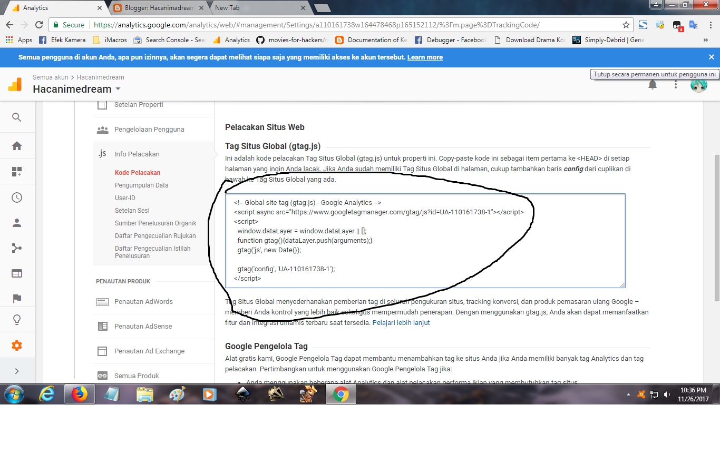Open the movies-for-hackers GitHub bookmark
Viewport: 720px width, 474px height.
tap(292, 40)
